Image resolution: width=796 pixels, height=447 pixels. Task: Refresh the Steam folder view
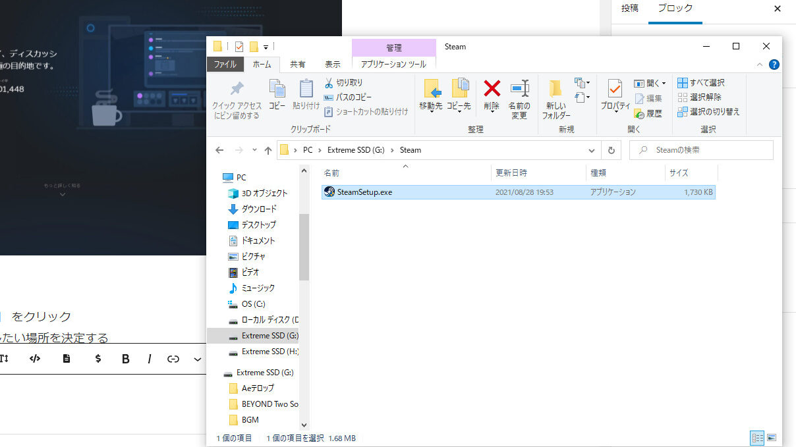click(x=611, y=150)
